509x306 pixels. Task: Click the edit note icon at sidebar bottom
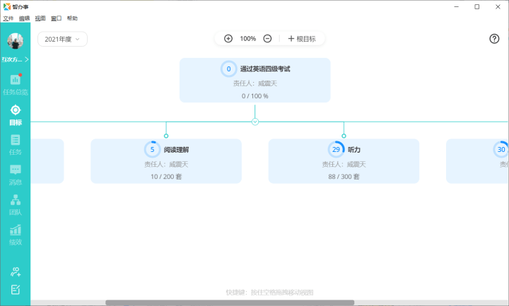[16, 290]
